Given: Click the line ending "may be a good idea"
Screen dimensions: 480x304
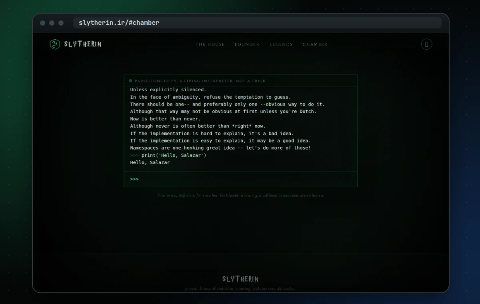Looking at the screenshot, I should point(220,141).
